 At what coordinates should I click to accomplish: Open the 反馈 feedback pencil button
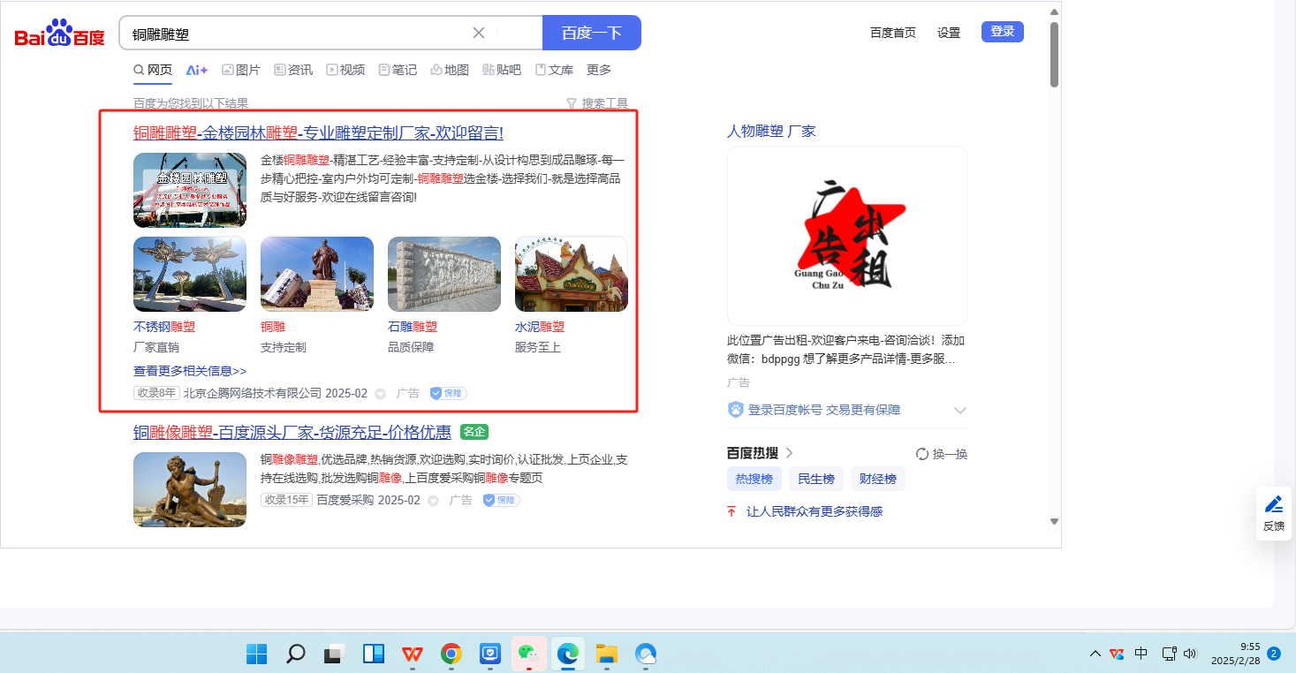[1274, 513]
